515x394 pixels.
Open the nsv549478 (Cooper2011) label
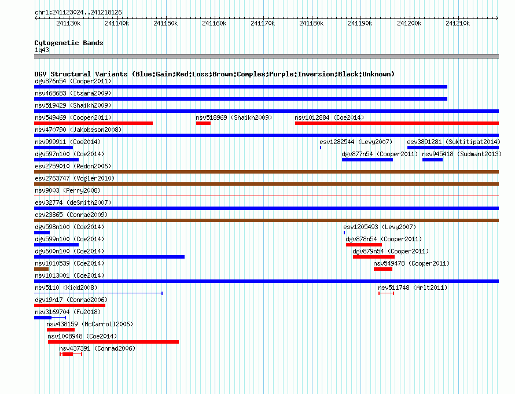click(411, 263)
